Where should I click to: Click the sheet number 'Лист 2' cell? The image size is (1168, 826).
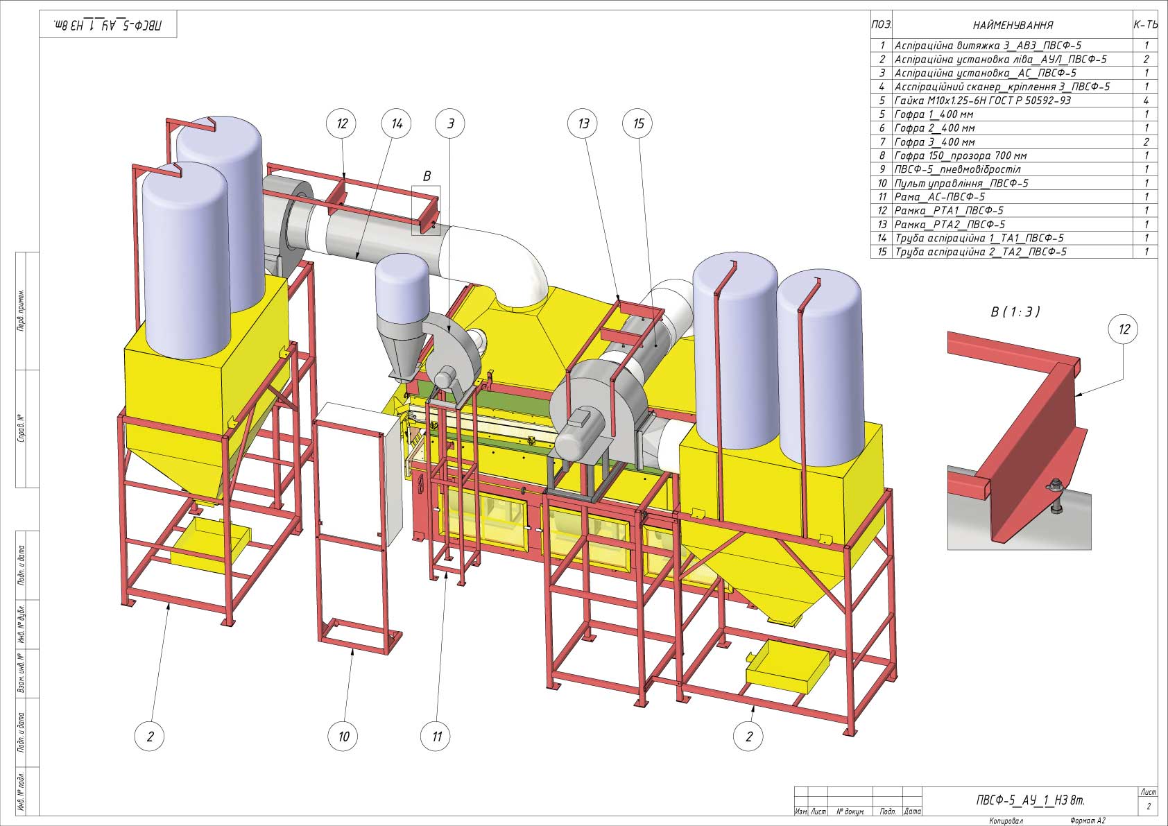[x=1148, y=800]
